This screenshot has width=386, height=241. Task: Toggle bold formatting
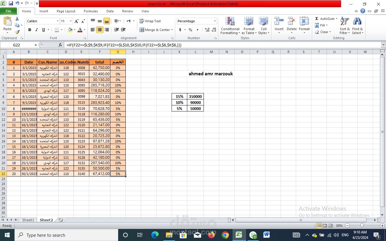pos(30,30)
